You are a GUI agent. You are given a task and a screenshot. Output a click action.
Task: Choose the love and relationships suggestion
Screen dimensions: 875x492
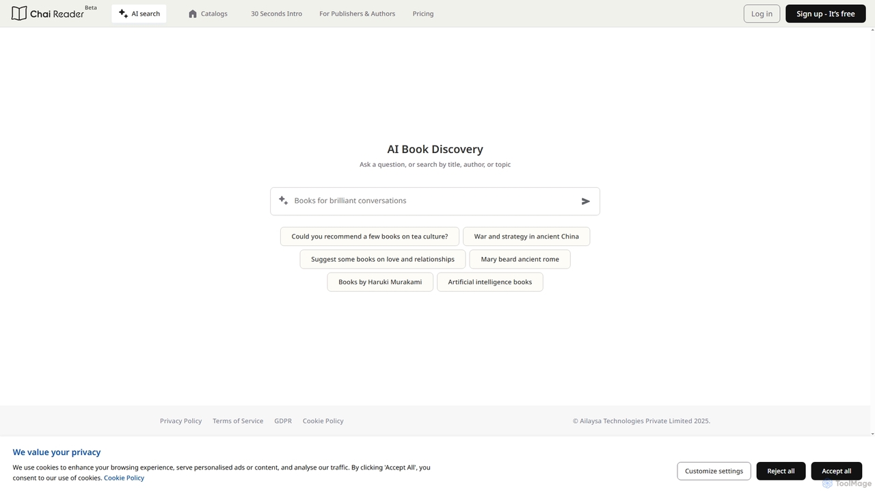coord(383,260)
